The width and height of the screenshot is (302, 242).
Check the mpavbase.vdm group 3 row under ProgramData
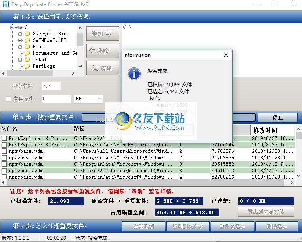point(4,164)
